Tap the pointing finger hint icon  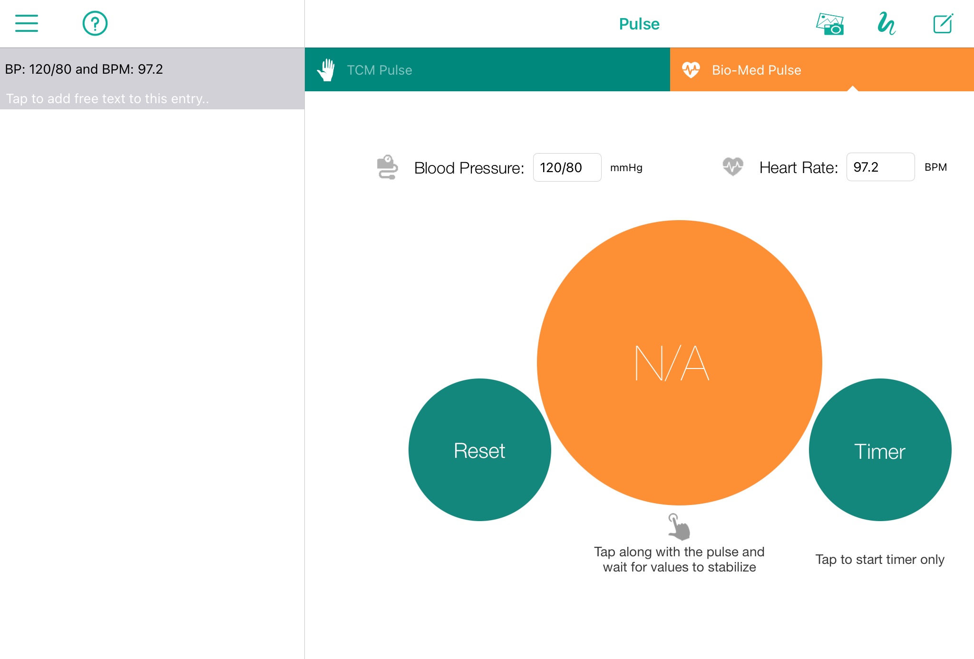point(679,527)
